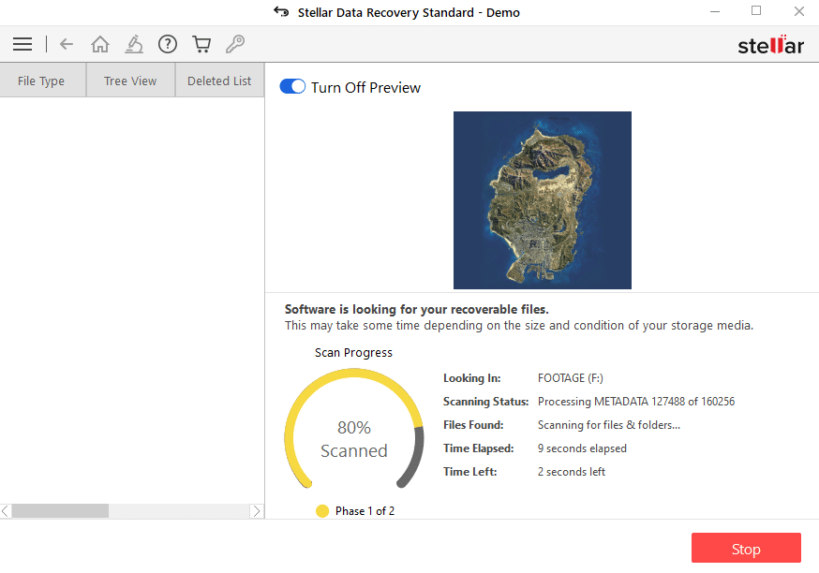
Task: Click the right scroll arrow in sidebar
Action: [257, 511]
